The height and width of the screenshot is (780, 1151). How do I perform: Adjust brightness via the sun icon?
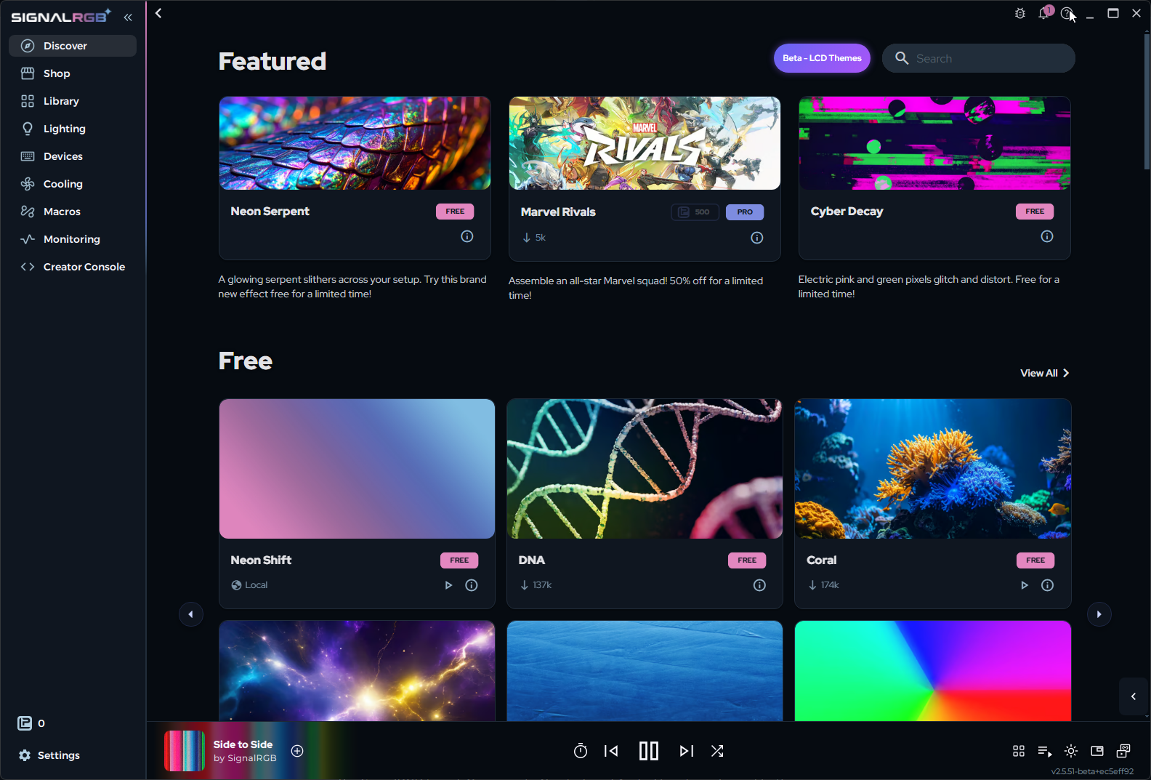(x=1071, y=751)
